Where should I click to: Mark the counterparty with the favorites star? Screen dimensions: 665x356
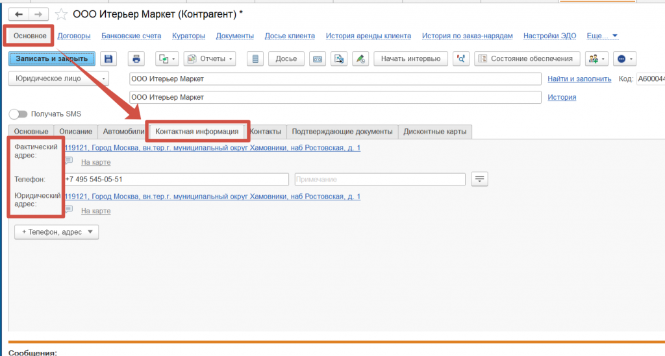pyautogui.click(x=61, y=14)
